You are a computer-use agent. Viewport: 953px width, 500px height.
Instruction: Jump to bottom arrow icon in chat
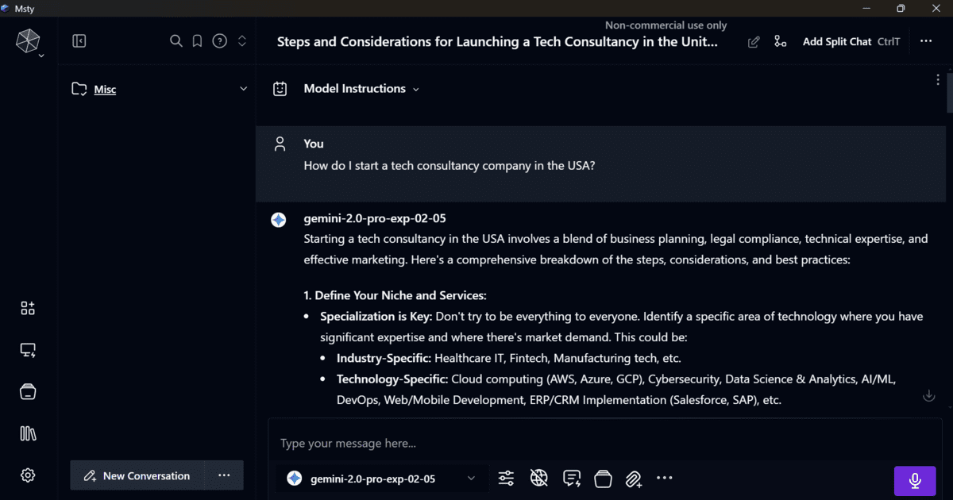coord(928,395)
